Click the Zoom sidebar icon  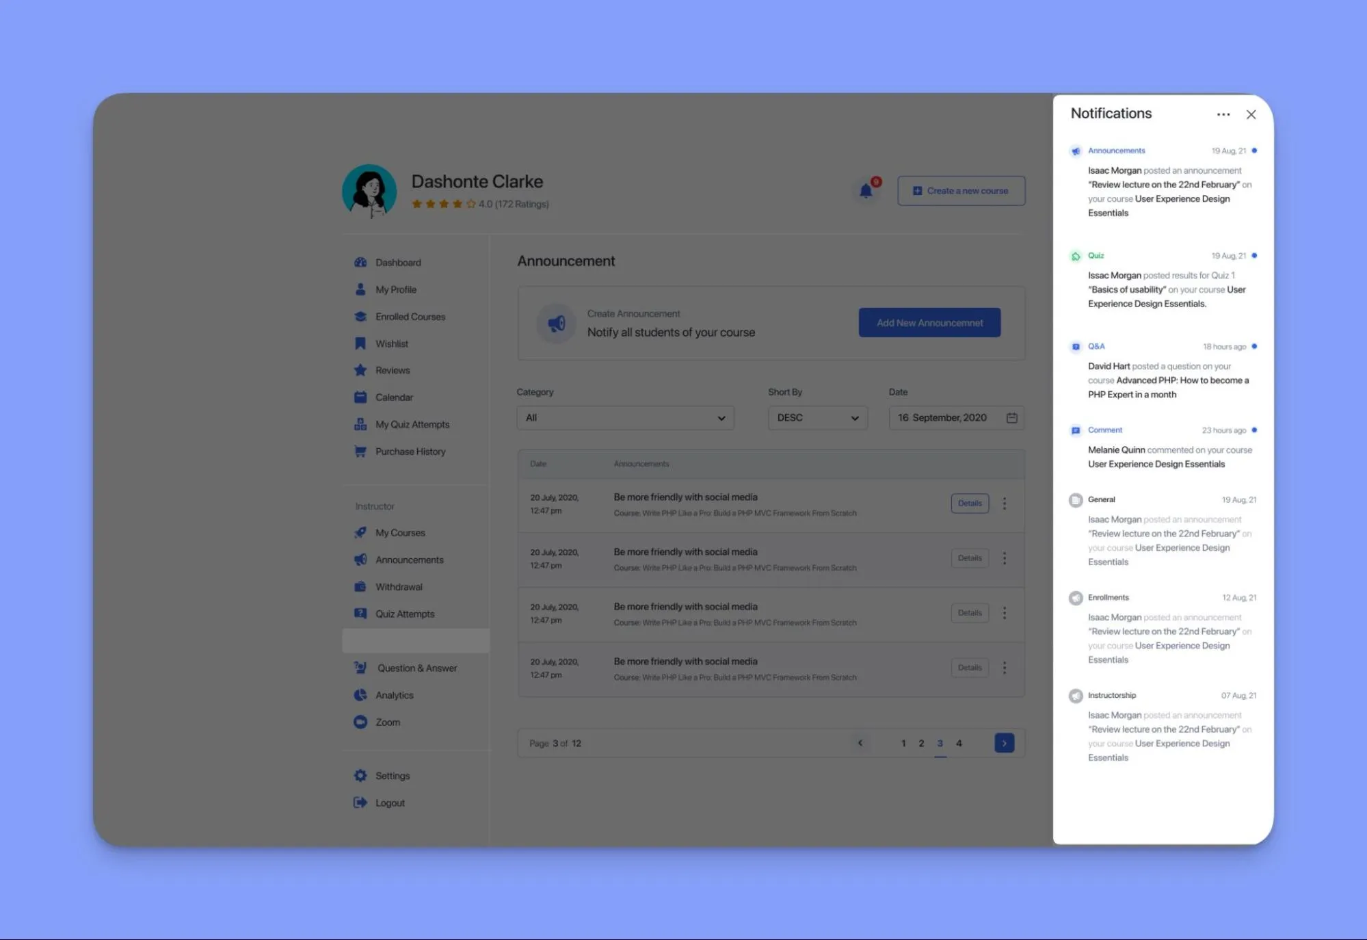pos(360,722)
